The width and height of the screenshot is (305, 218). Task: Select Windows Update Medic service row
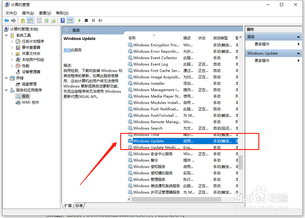(x=182, y=148)
